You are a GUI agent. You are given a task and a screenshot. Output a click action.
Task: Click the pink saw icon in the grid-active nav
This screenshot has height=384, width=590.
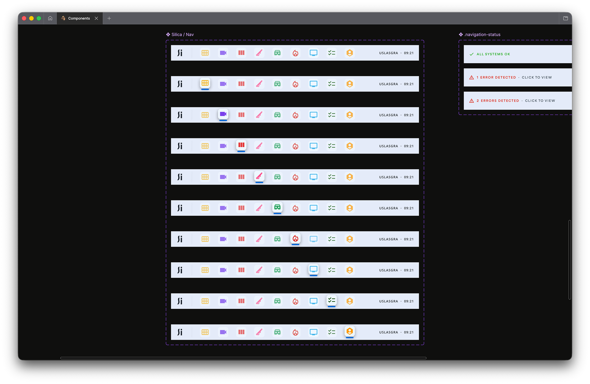[x=259, y=84]
